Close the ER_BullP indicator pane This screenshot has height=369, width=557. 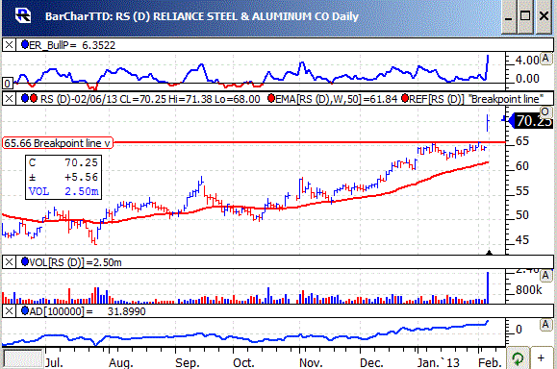(9, 45)
